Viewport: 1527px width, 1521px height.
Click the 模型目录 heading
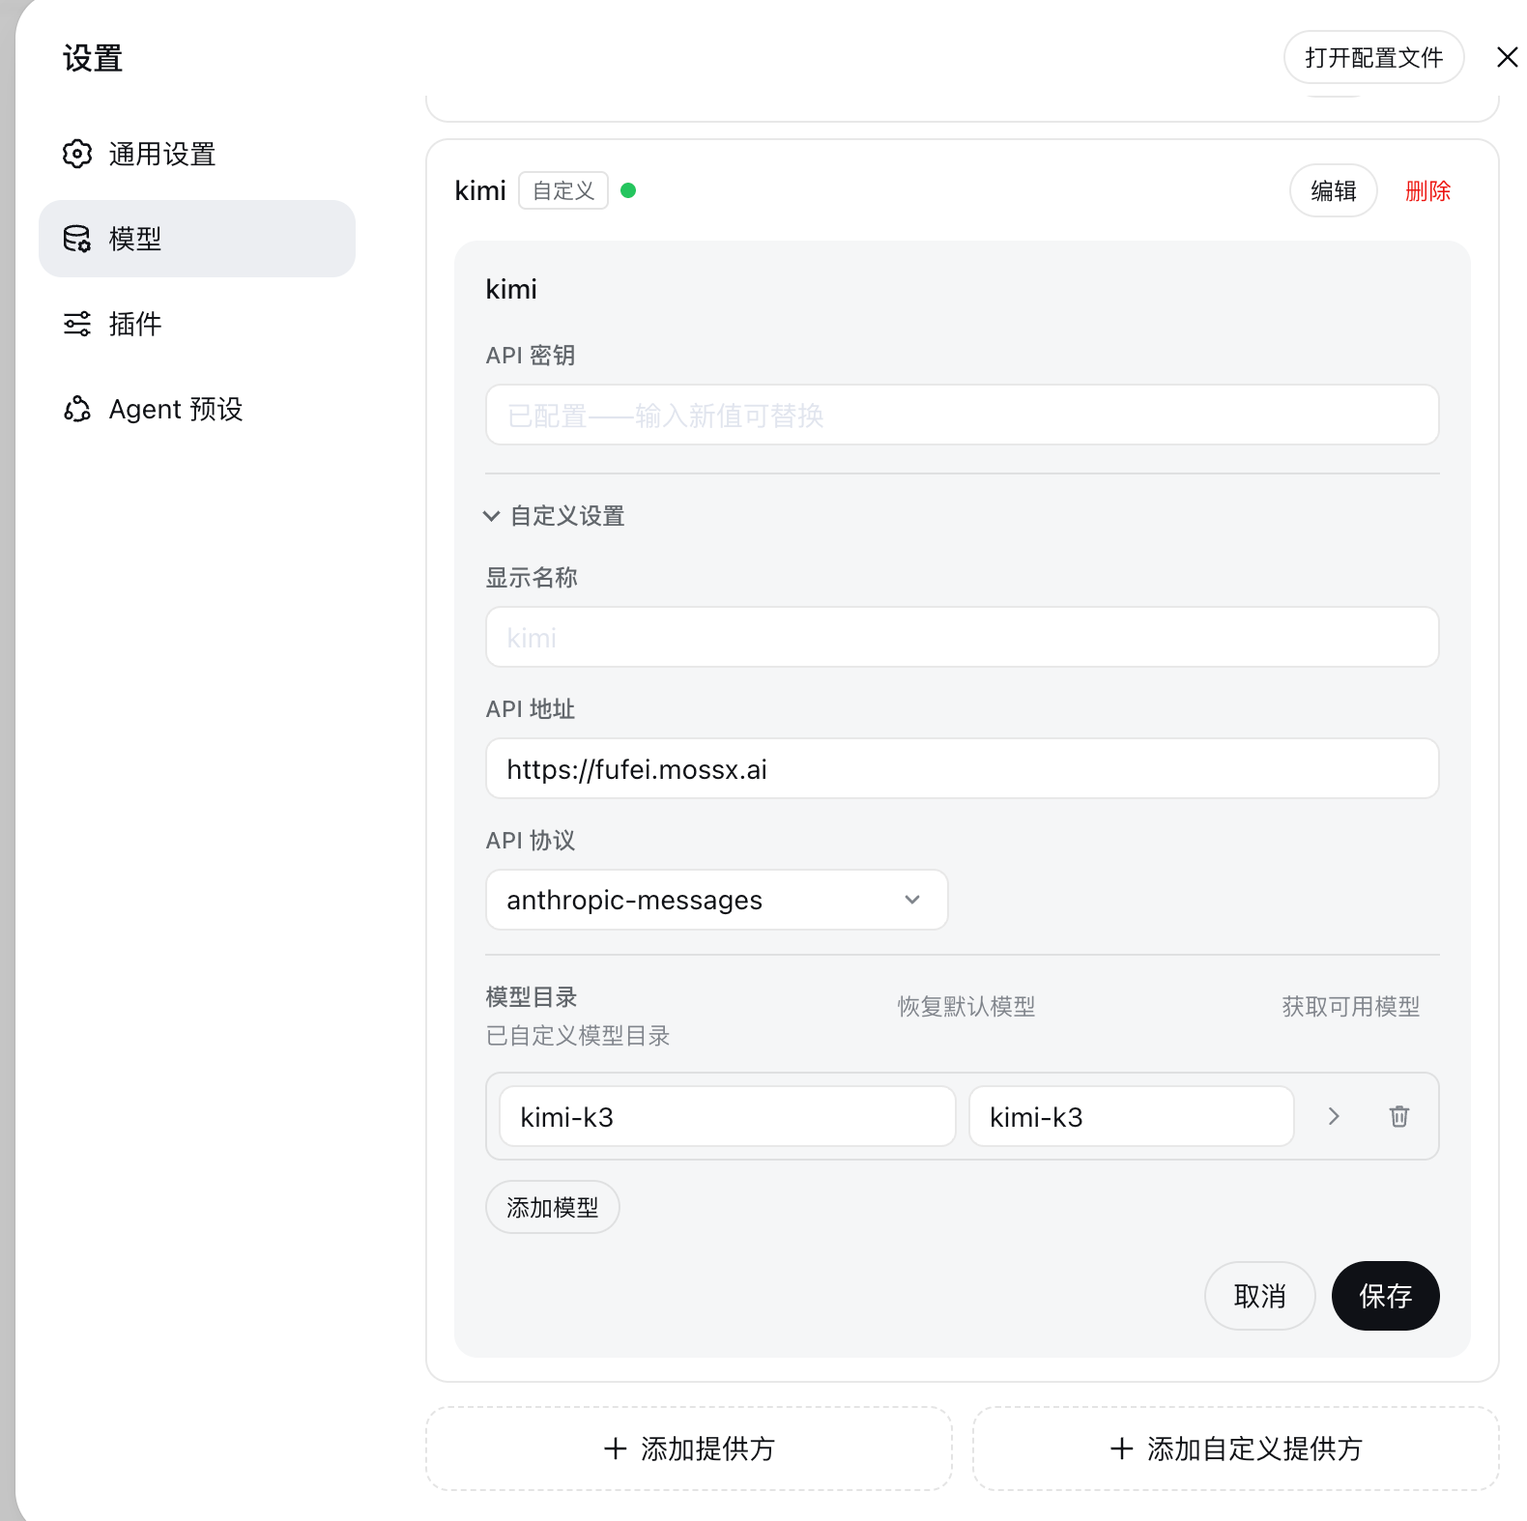[532, 997]
